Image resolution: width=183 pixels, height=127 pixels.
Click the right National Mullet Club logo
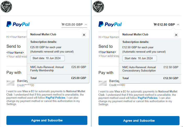coord(98,7)
